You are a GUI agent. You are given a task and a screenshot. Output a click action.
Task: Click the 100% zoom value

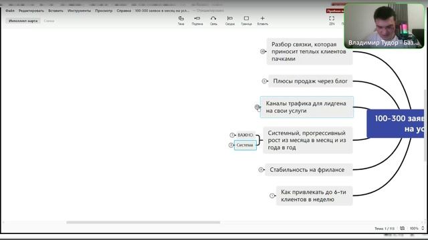pyautogui.click(x=414, y=228)
